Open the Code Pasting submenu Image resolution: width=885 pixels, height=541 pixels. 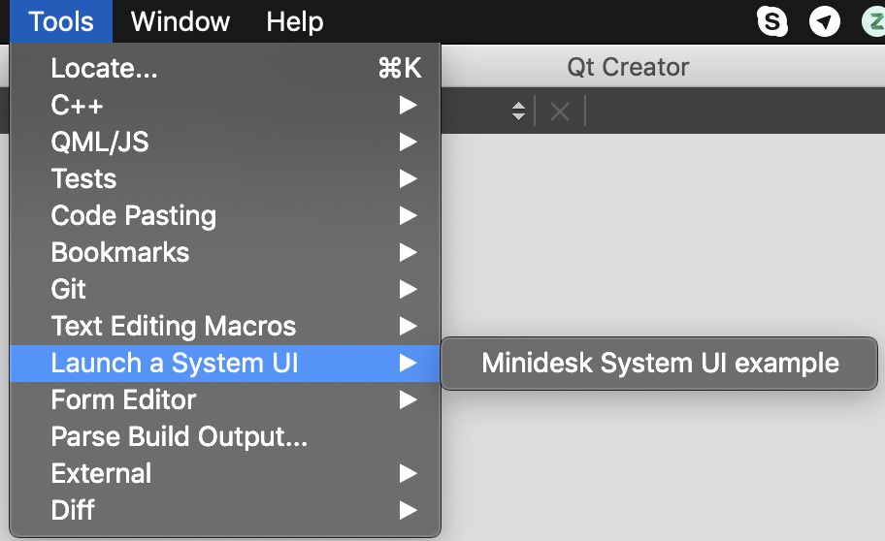click(x=133, y=215)
